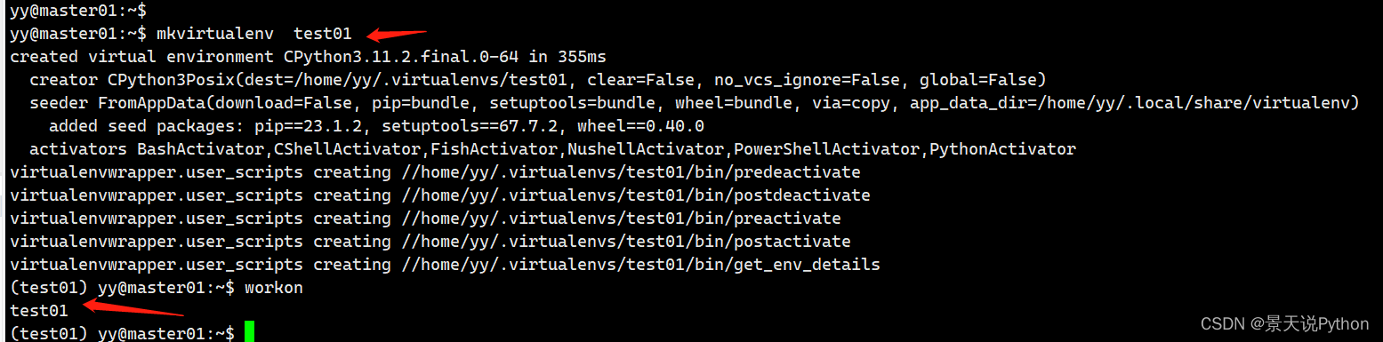Click the red arrow beside mkvirtualenv test01
This screenshot has width=1383, height=342.
tap(398, 35)
